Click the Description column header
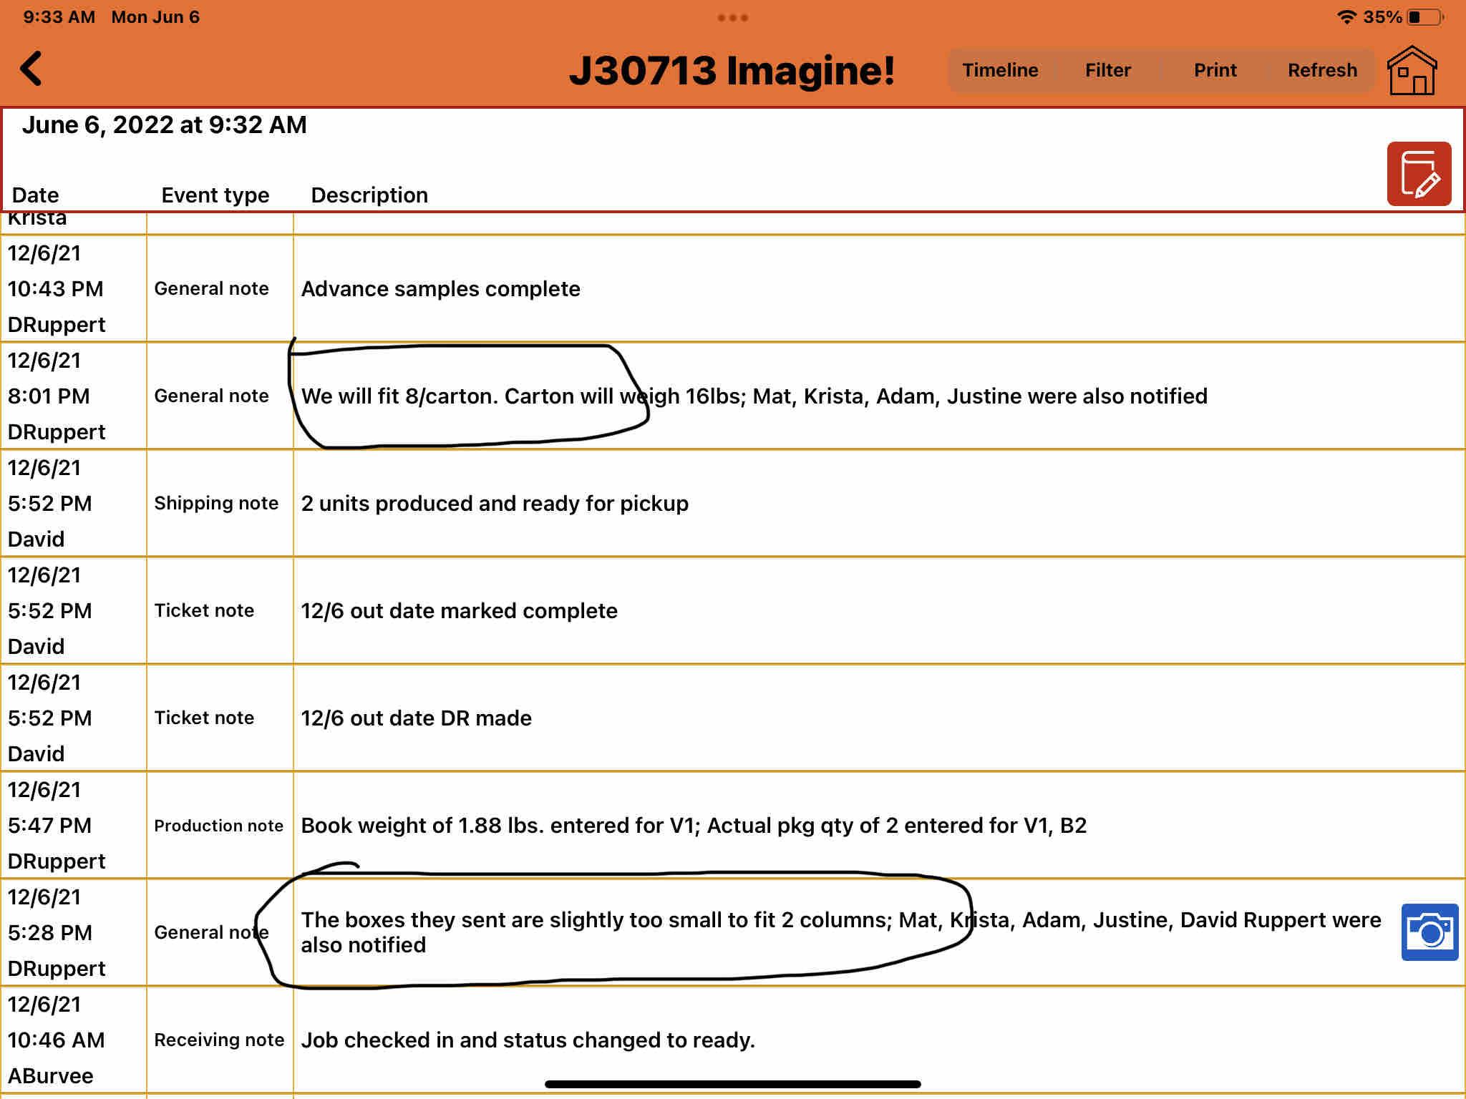1466x1099 pixels. (x=369, y=195)
